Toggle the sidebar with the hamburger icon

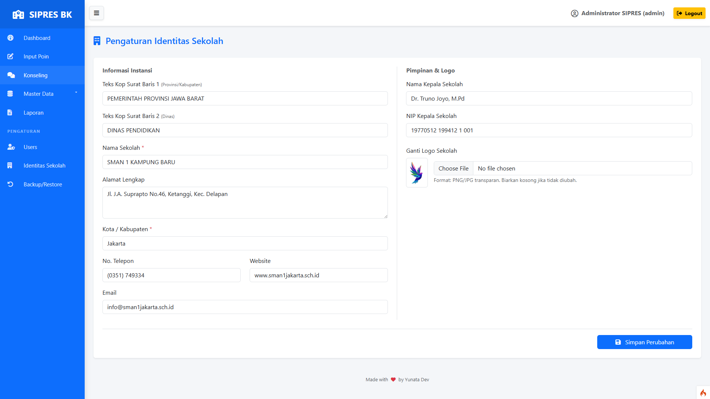point(97,13)
